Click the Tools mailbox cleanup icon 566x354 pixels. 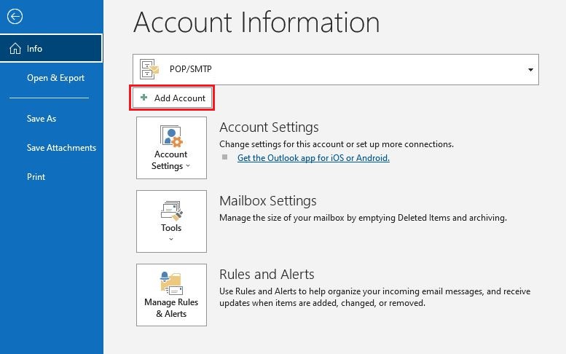pos(171,211)
